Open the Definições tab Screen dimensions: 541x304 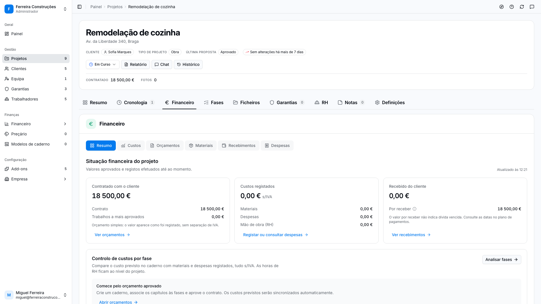[x=390, y=102]
